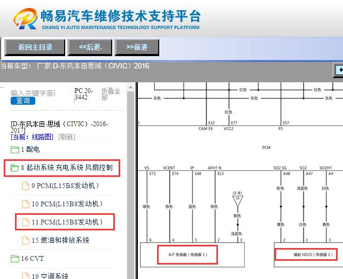Click folder icon beside 1 配电
This screenshot has height=279, width=343.
tap(14, 150)
